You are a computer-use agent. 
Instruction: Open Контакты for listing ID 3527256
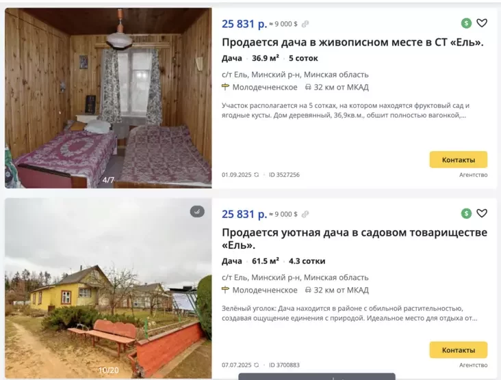pos(458,159)
